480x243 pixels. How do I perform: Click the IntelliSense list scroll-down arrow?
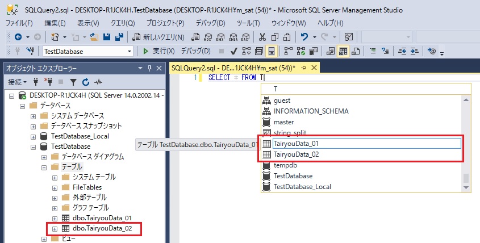pos(466,187)
